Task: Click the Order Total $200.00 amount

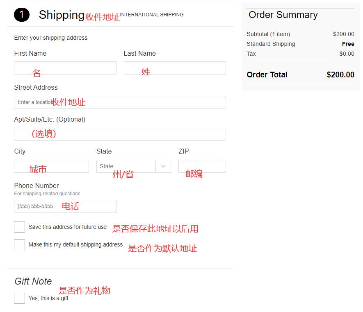Action: 340,75
